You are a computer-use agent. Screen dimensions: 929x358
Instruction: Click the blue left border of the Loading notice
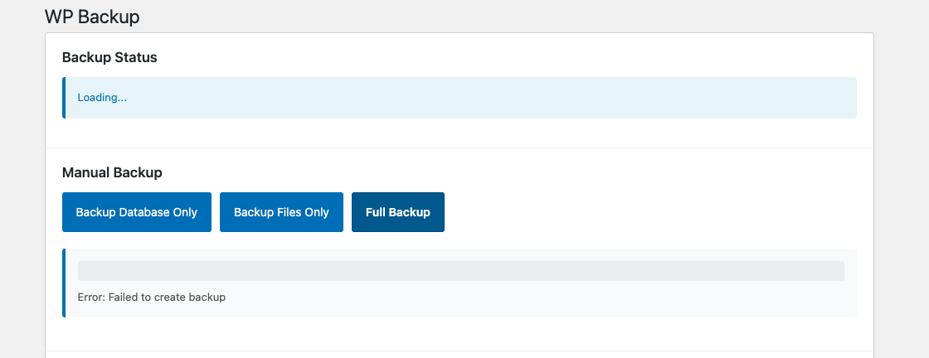[64, 98]
